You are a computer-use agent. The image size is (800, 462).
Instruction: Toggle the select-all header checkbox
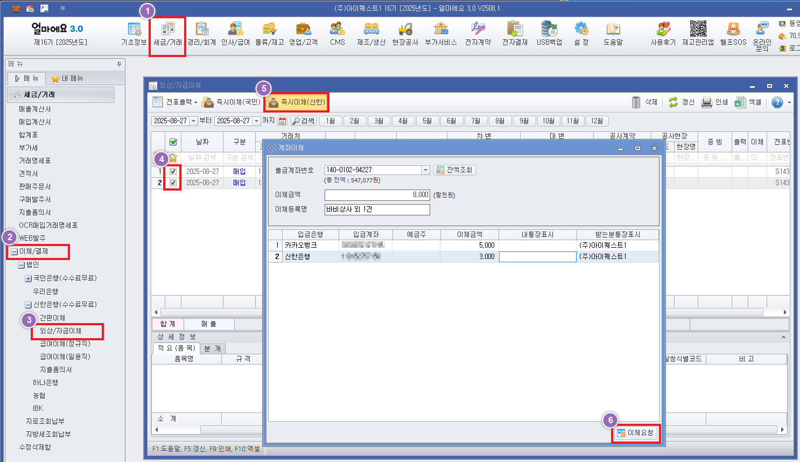173,142
